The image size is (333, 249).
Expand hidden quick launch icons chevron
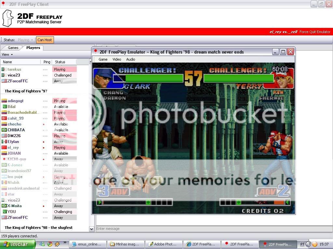point(64,243)
